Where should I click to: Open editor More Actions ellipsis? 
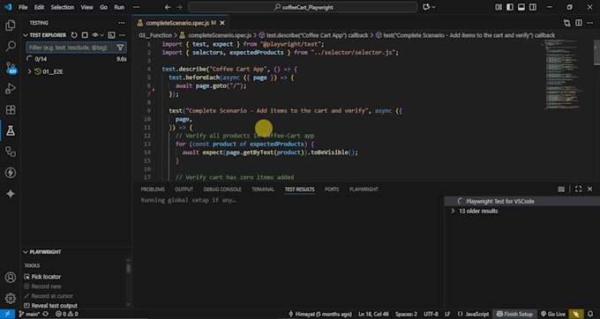coord(589,23)
